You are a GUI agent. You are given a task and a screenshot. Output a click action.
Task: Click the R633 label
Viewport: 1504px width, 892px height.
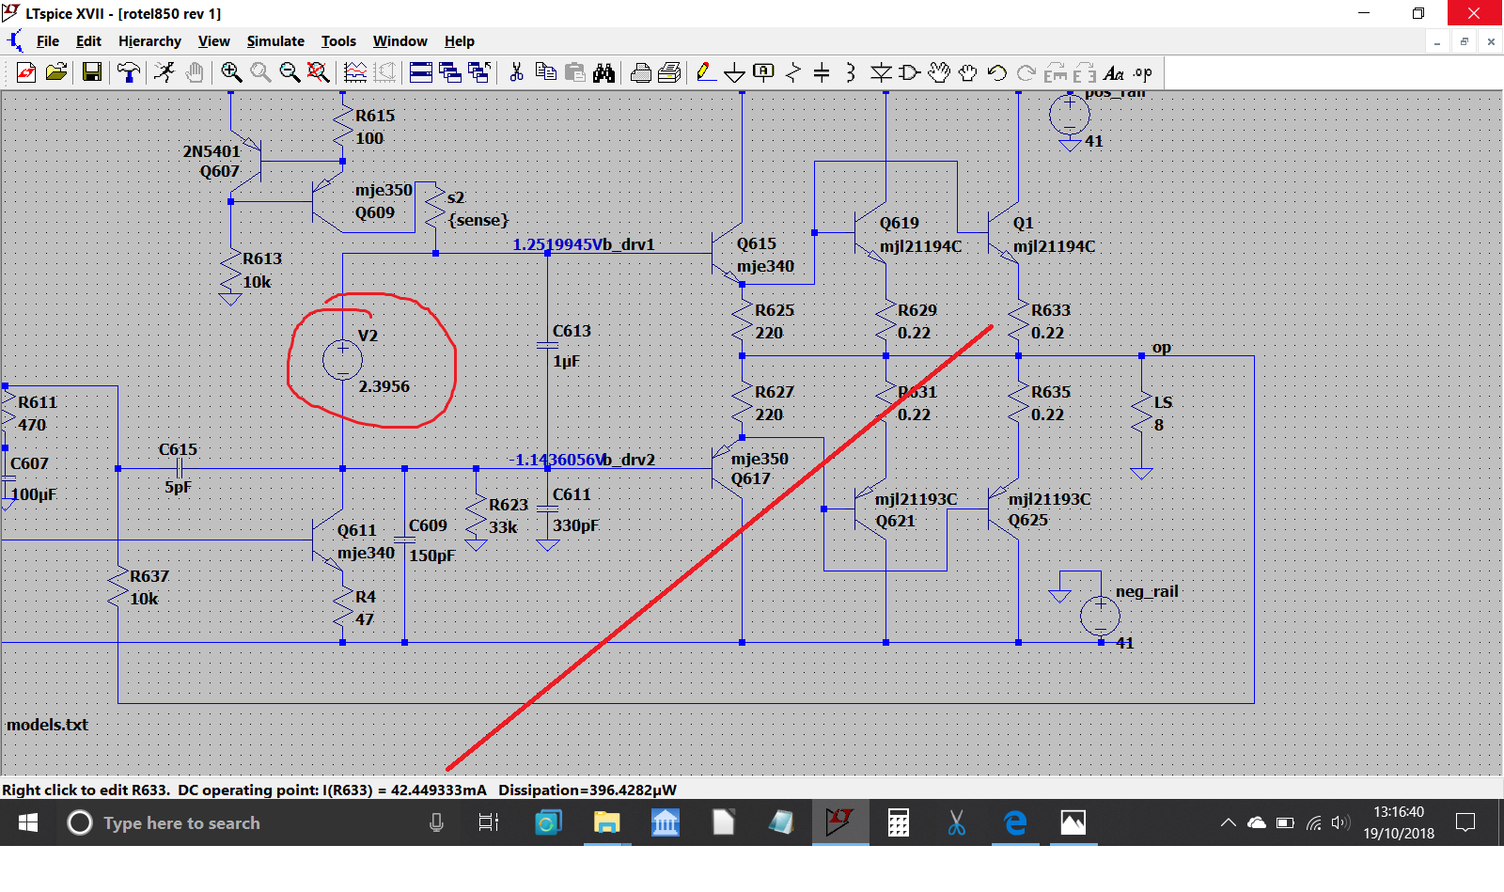pos(1050,310)
